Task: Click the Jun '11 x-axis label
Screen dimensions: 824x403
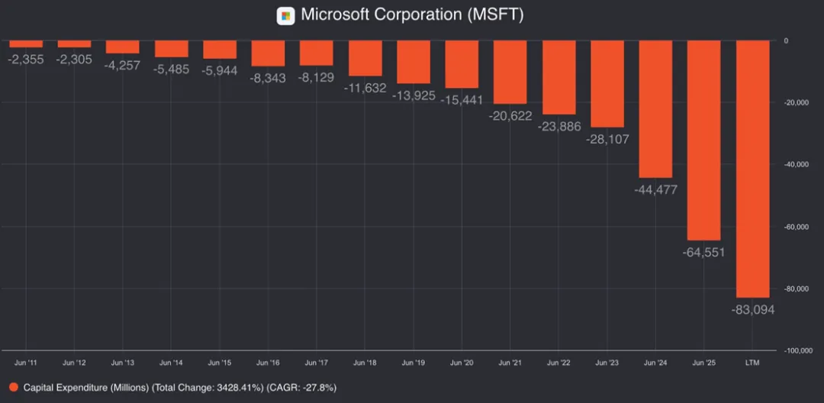Action: tap(26, 363)
